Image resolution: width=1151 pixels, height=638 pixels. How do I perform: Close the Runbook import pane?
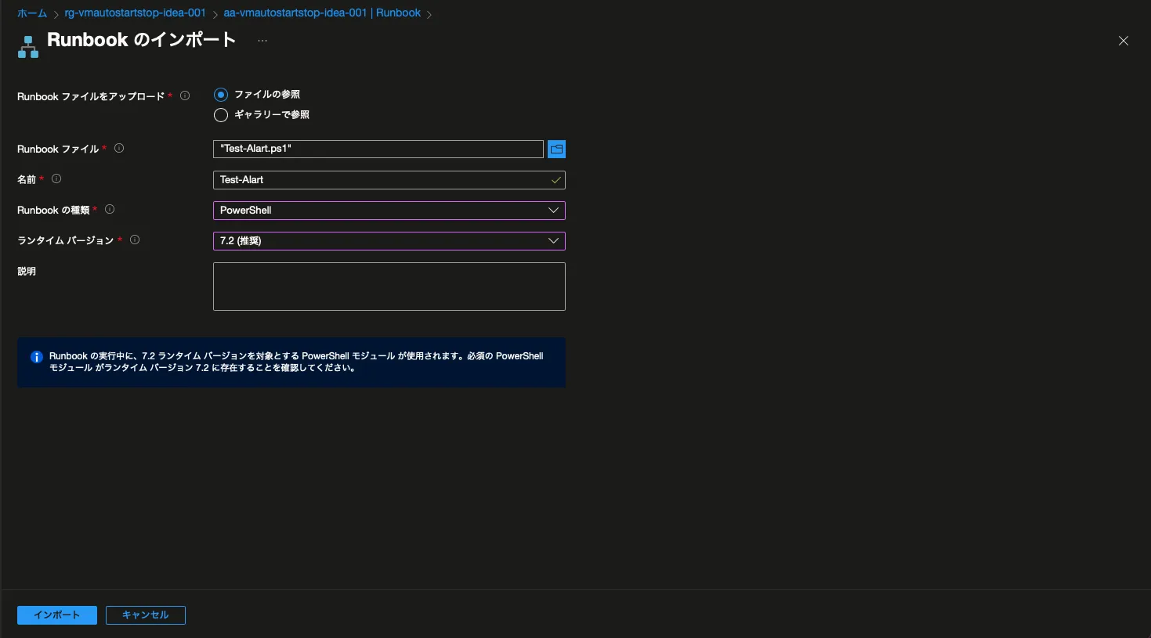(x=1124, y=41)
